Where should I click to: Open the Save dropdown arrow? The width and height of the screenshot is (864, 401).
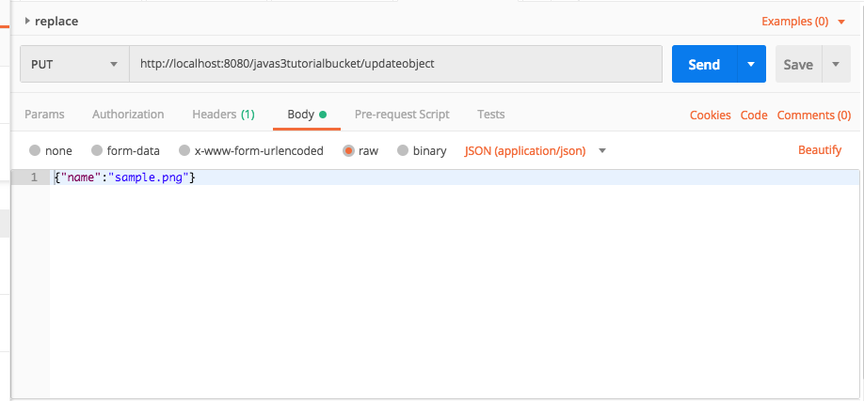tap(836, 64)
